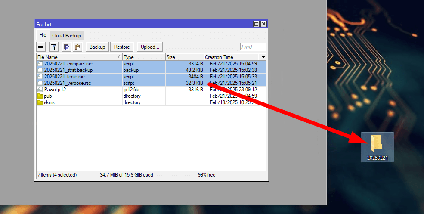Click file icon of 20250221_compact.rsc
This screenshot has width=424, height=214.
pyautogui.click(x=40, y=64)
